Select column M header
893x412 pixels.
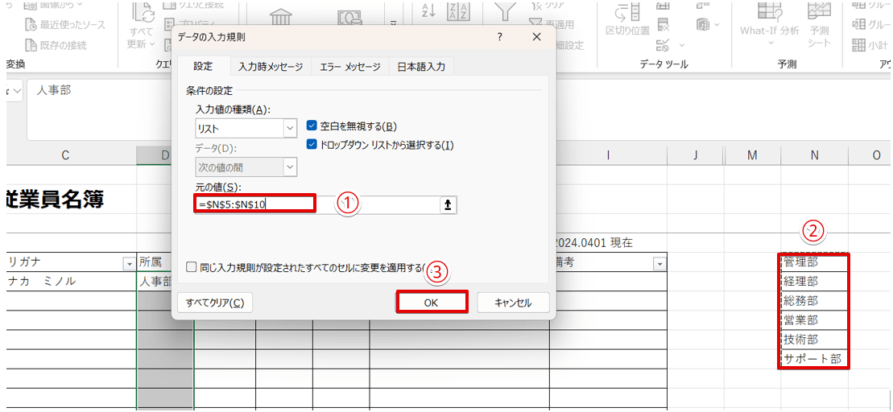point(752,155)
